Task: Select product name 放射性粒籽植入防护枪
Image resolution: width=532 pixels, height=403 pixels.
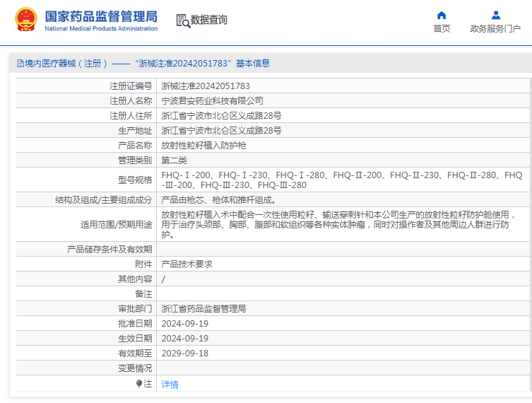Action: (203, 146)
